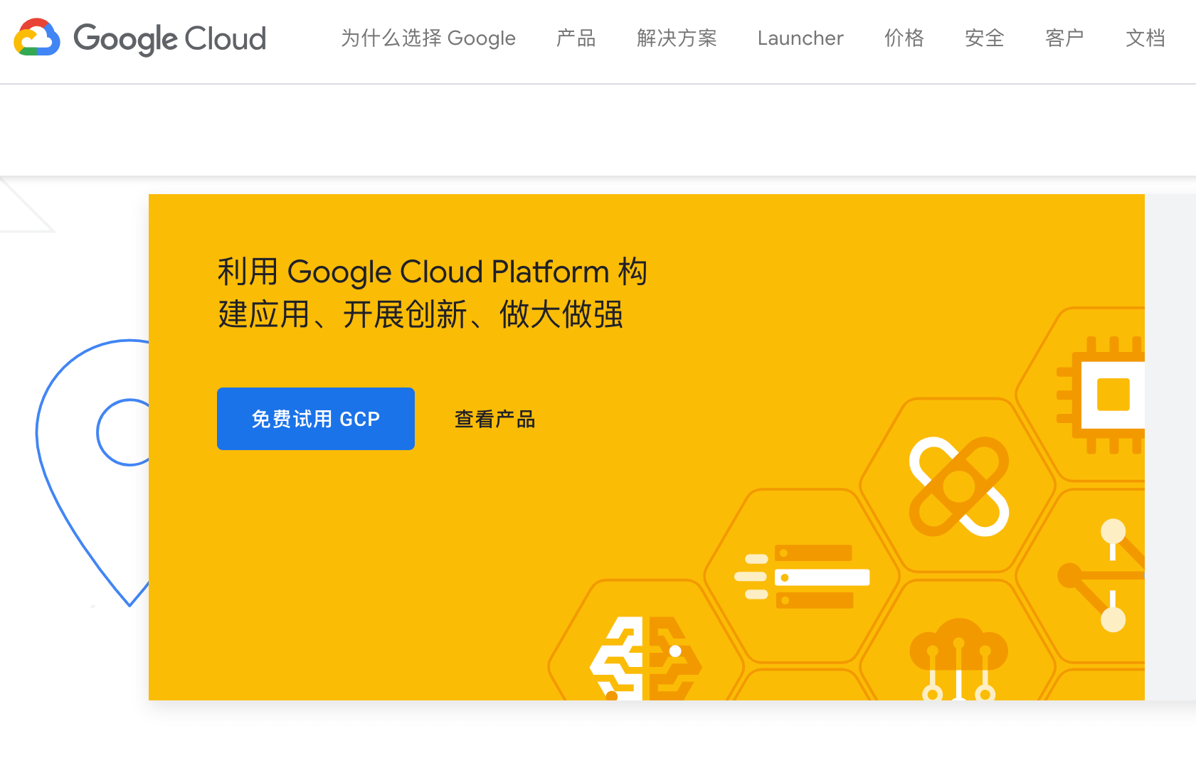Click the brain machine learning icon
Image resolution: width=1196 pixels, height=758 pixels.
pyautogui.click(x=645, y=658)
